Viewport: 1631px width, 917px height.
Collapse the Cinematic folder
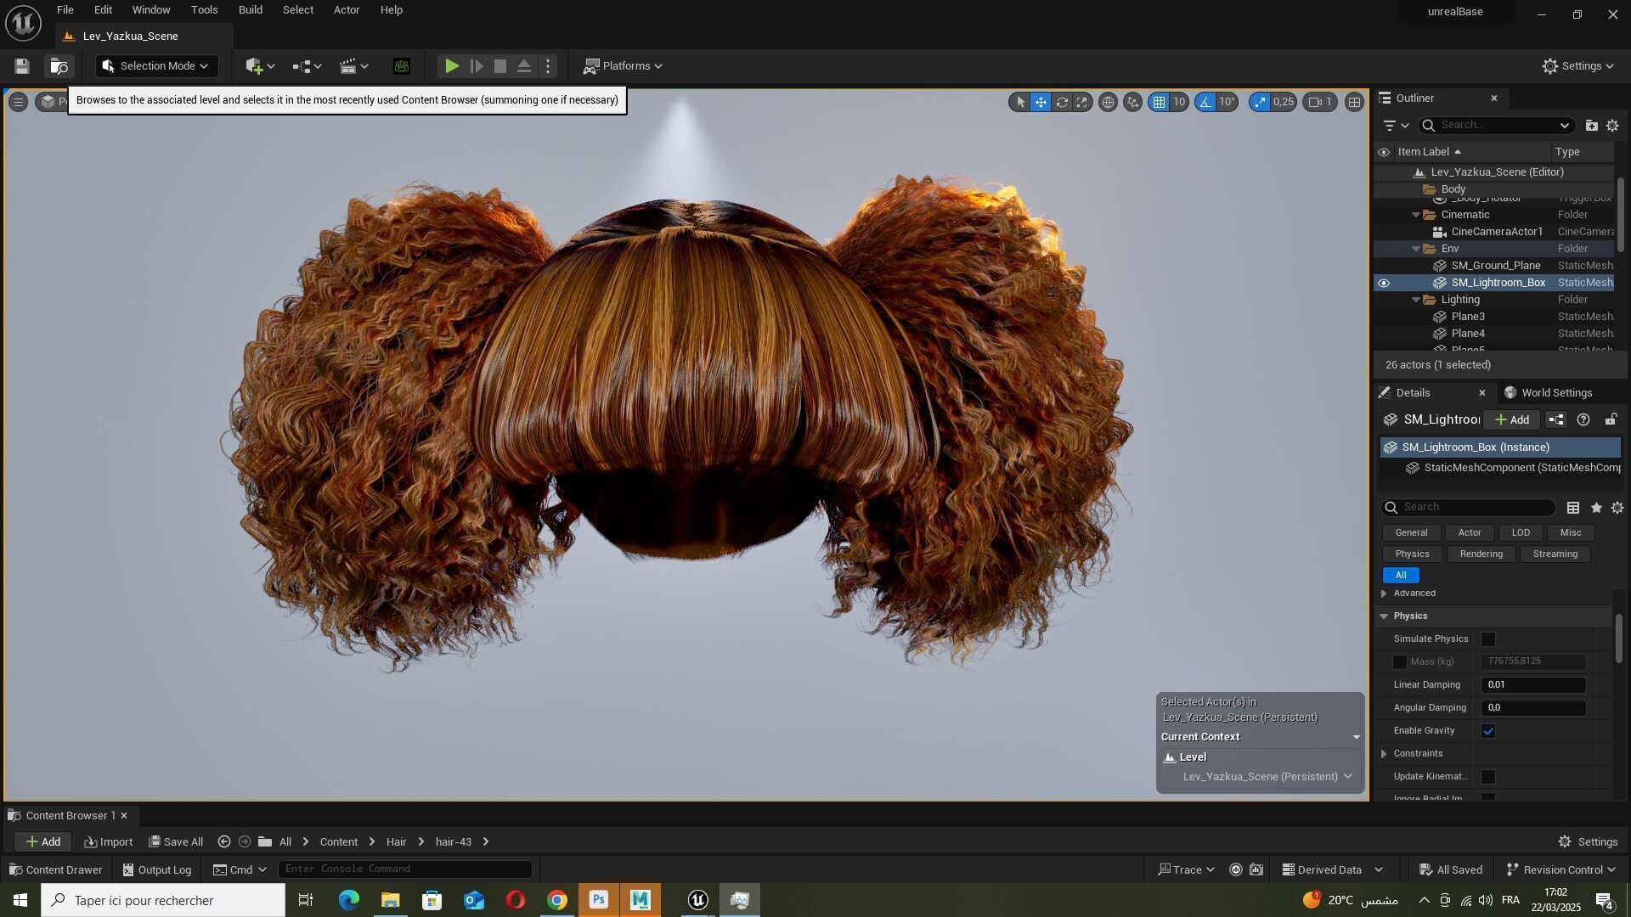(1416, 215)
